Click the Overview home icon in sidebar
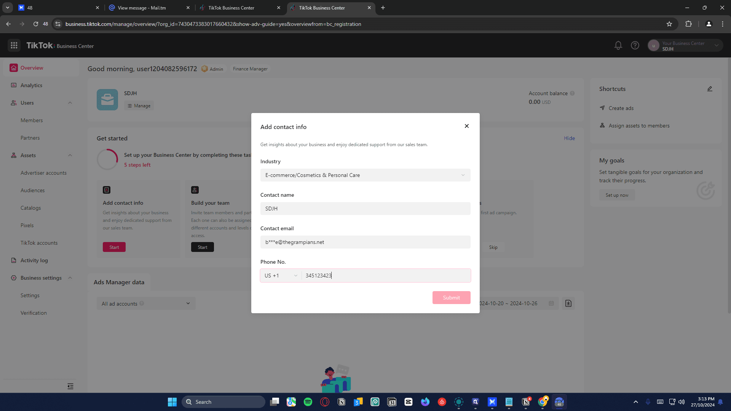This screenshot has width=731, height=411. pos(14,68)
